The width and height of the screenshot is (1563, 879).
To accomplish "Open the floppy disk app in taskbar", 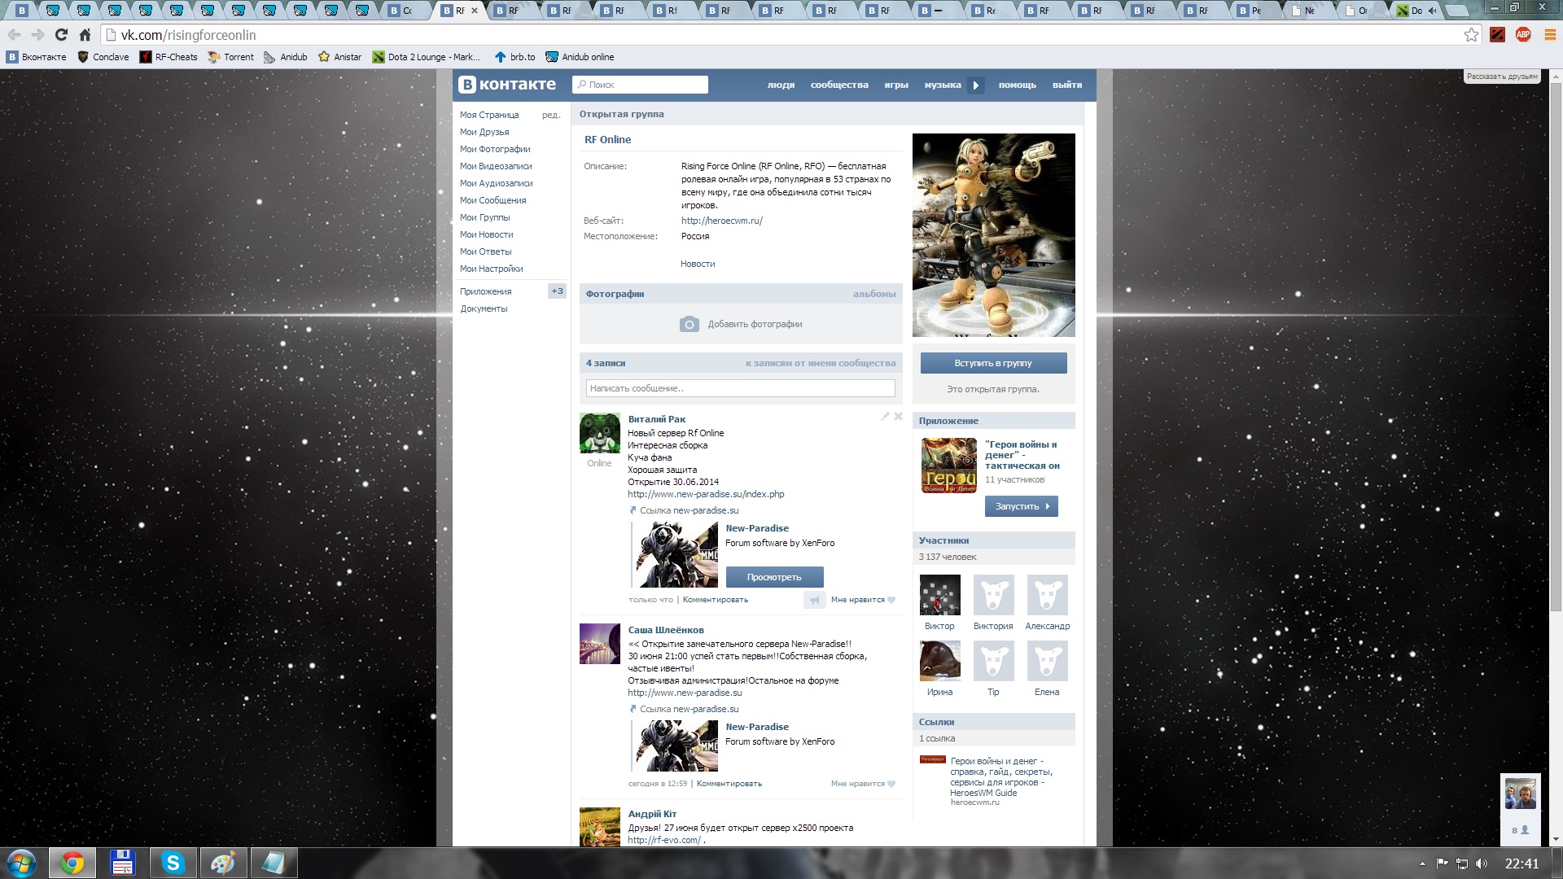I will 122,863.
